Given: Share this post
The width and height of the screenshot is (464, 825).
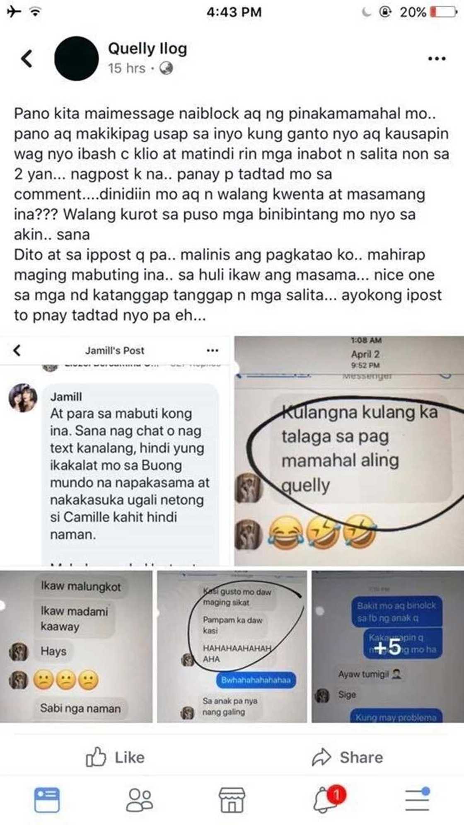Looking at the screenshot, I should [x=347, y=757].
